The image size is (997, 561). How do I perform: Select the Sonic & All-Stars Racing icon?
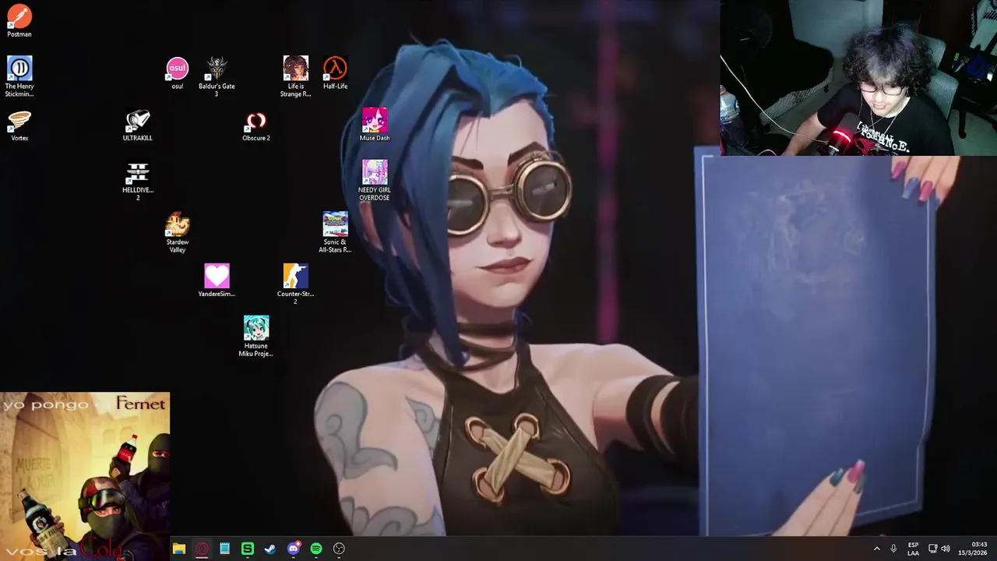335,233
